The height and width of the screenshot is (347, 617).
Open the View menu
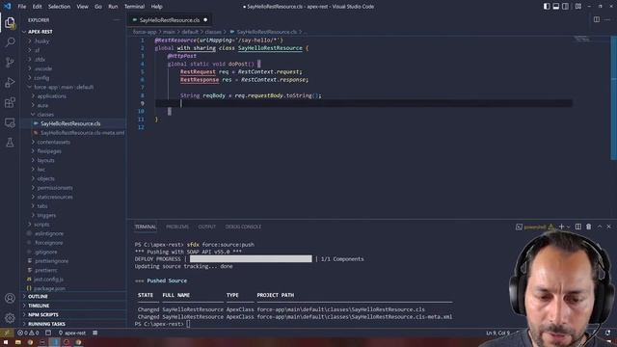(x=82, y=7)
